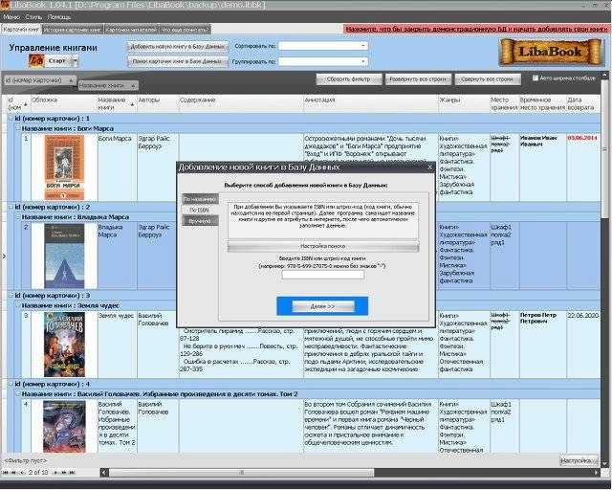Screen dimensions: 612x490
Task: Click the Боги Марса book cover thumbnail
Action: click(64, 167)
